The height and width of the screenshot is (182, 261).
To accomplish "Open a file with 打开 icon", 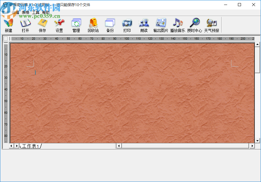I will point(26,25).
